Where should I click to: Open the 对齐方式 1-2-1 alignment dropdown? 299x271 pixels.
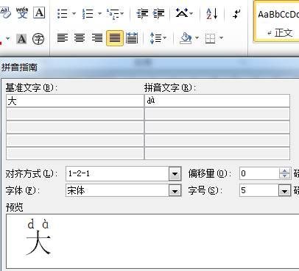click(x=175, y=174)
